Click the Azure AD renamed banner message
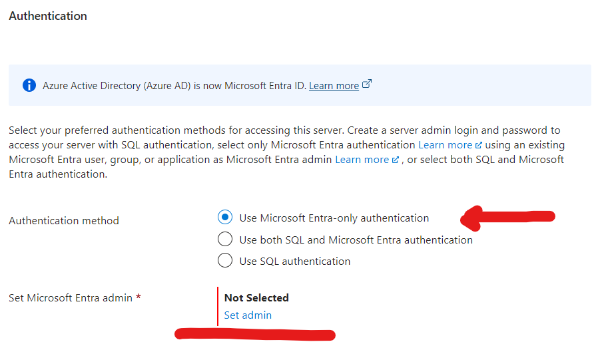Image resolution: width=604 pixels, height=350 pixels. 173,85
